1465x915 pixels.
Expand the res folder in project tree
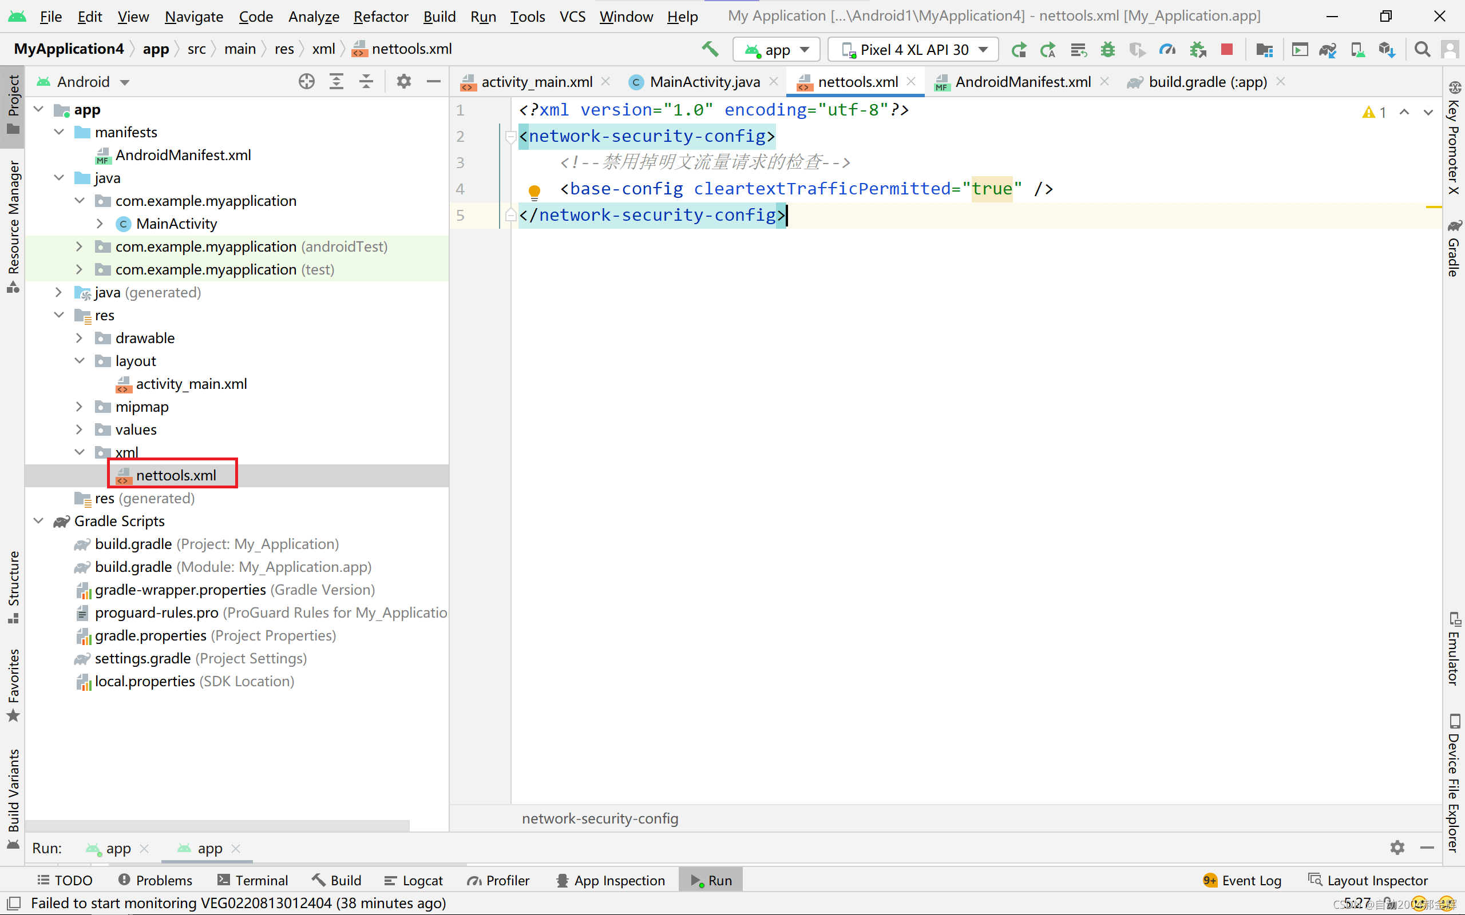[x=60, y=314]
